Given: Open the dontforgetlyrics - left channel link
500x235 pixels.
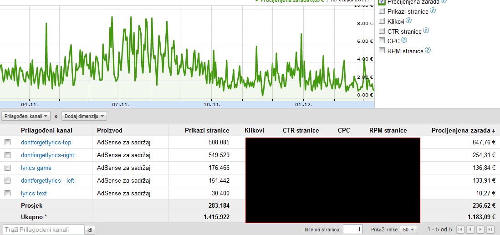Looking at the screenshot, I should tap(47, 180).
